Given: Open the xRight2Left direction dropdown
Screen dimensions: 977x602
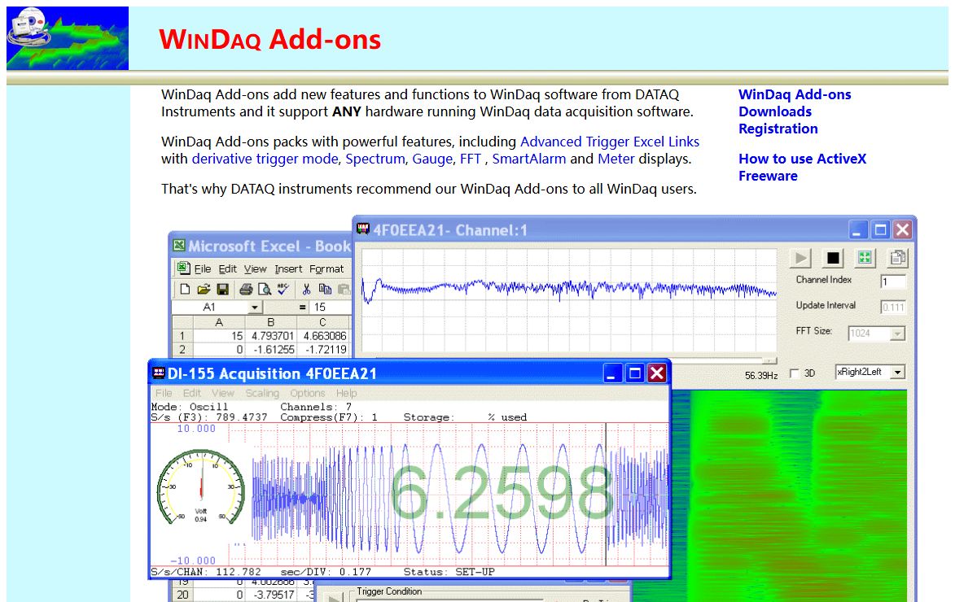Looking at the screenshot, I should (897, 373).
